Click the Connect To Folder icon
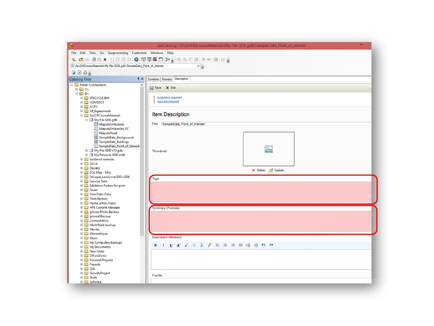This screenshot has width=434, height=326. 81,59
